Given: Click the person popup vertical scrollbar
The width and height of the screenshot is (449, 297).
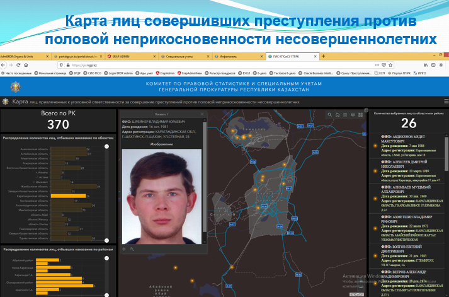Looking at the screenshot, I should [x=205, y=177].
